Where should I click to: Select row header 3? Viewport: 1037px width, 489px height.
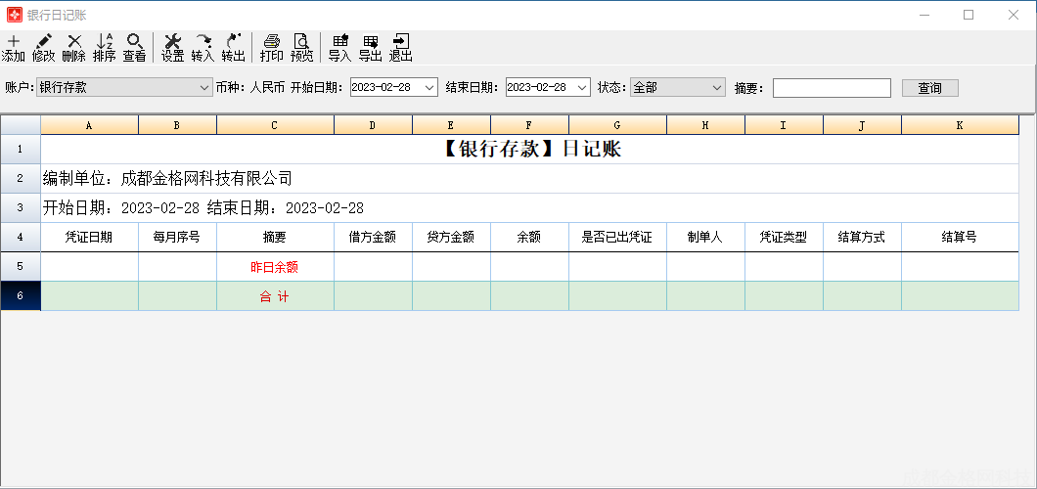pos(21,207)
